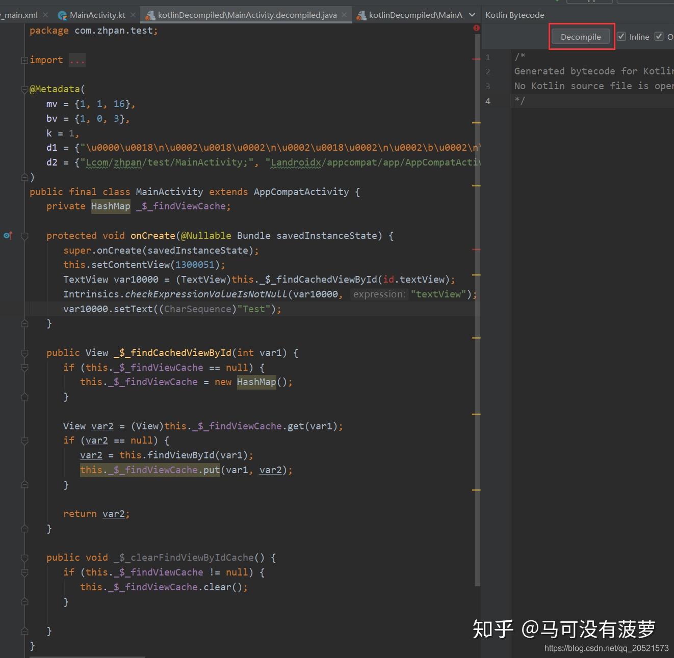The width and height of the screenshot is (674, 658).
Task: Close the MainActivity.kt tab
Action: [133, 15]
